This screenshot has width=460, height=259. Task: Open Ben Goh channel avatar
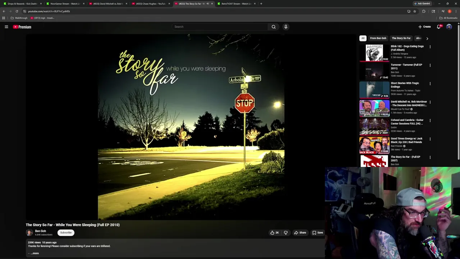pyautogui.click(x=29, y=233)
